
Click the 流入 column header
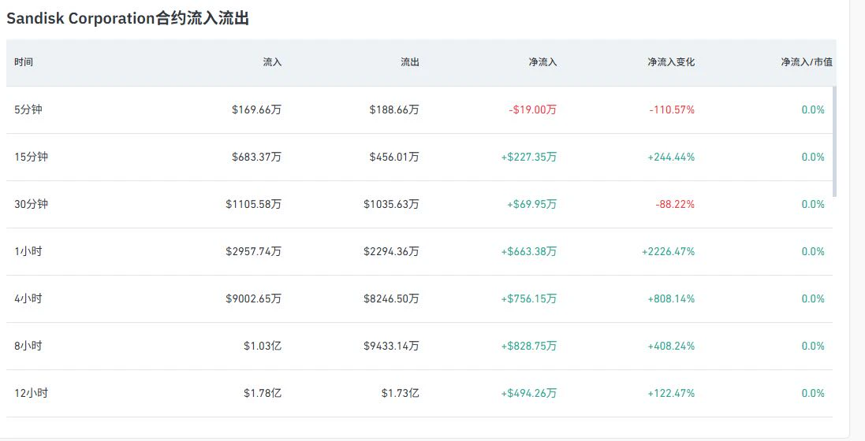[x=272, y=62]
